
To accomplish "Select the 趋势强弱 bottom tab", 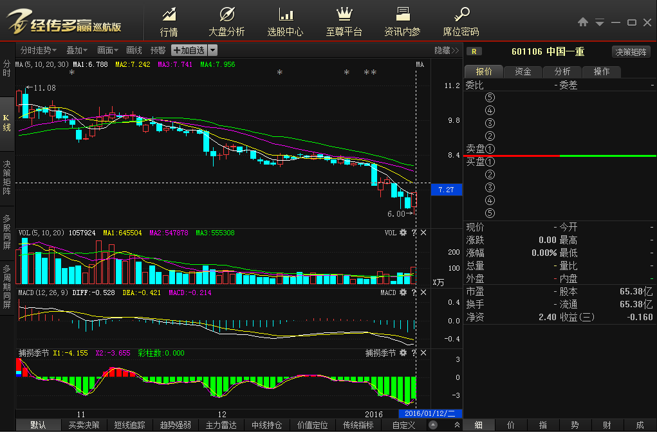I will 176,425.
